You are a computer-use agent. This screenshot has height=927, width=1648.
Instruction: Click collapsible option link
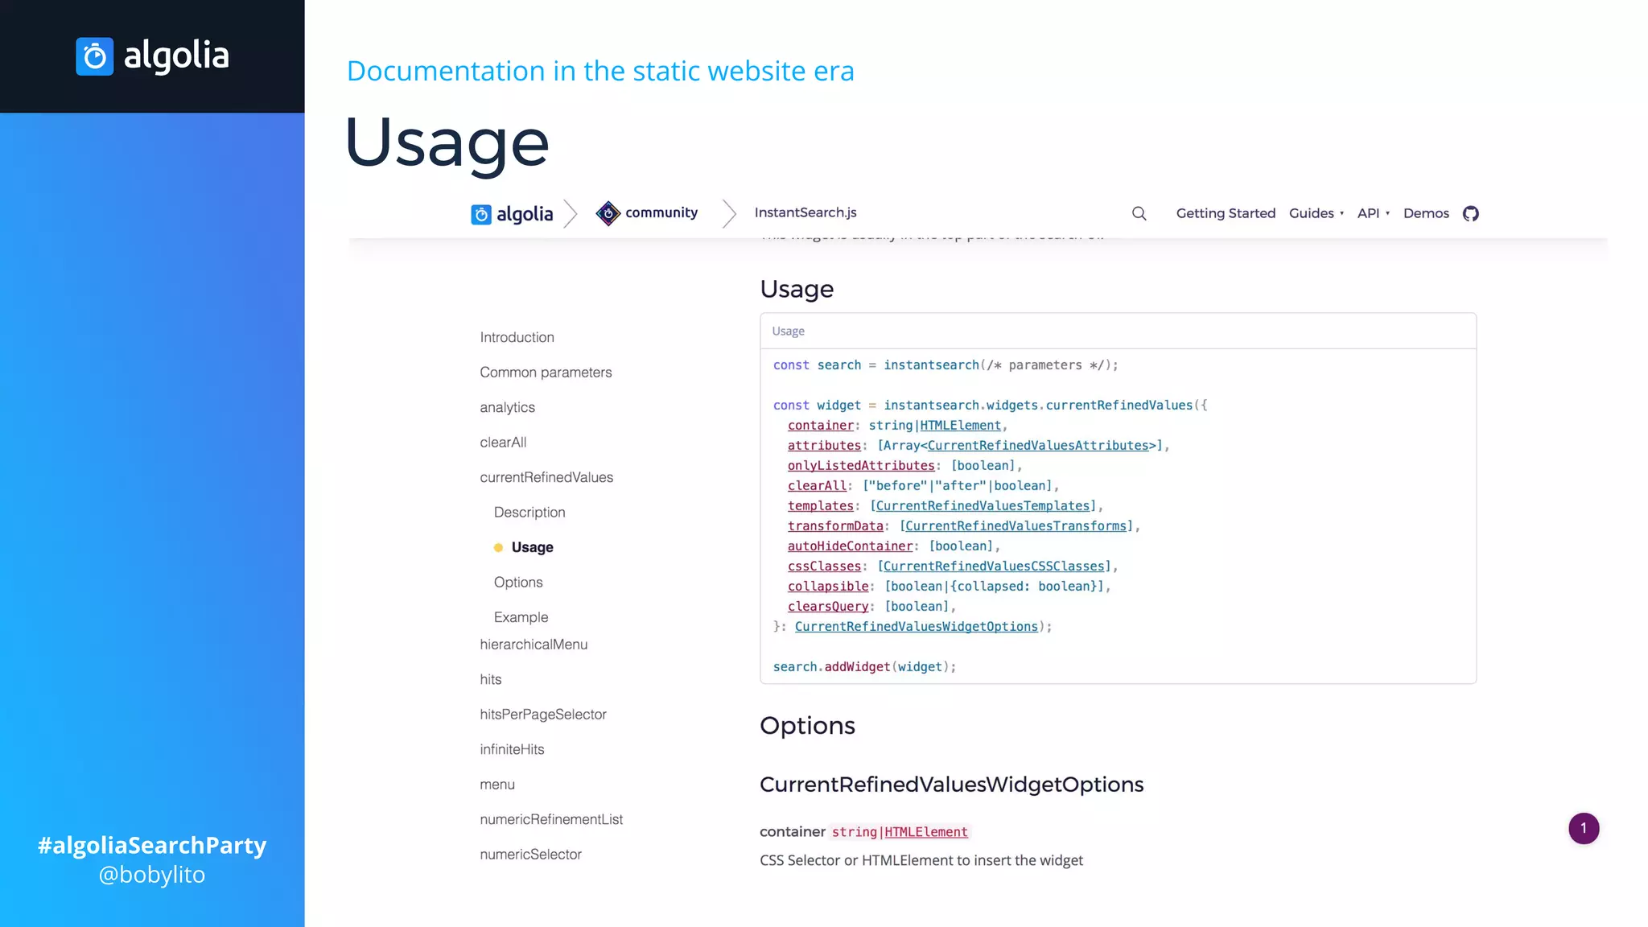(828, 587)
